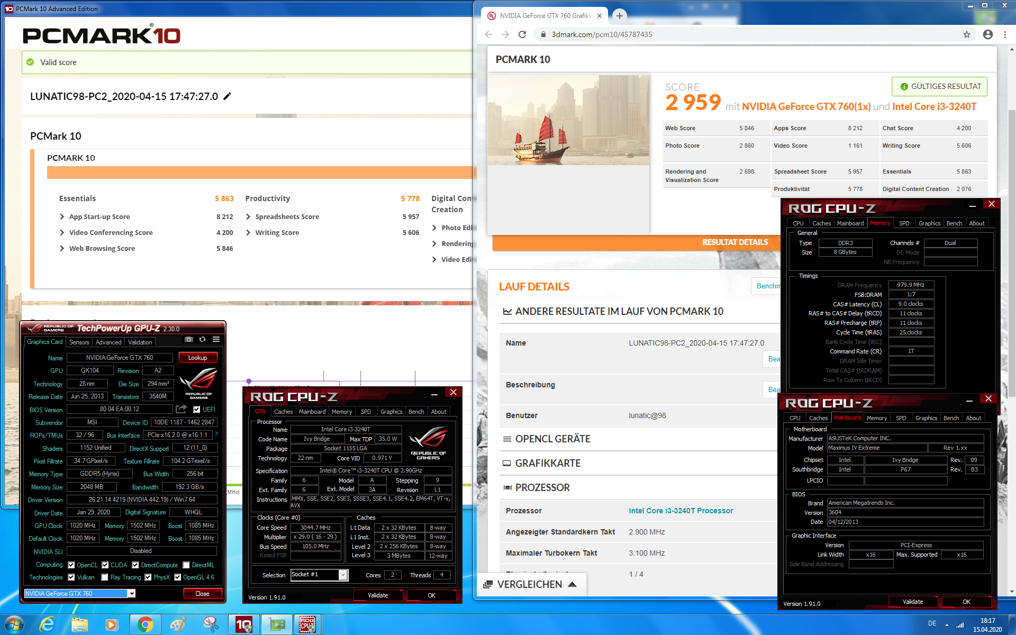
Task: Bookmark this page with star icon
Action: click(x=967, y=34)
